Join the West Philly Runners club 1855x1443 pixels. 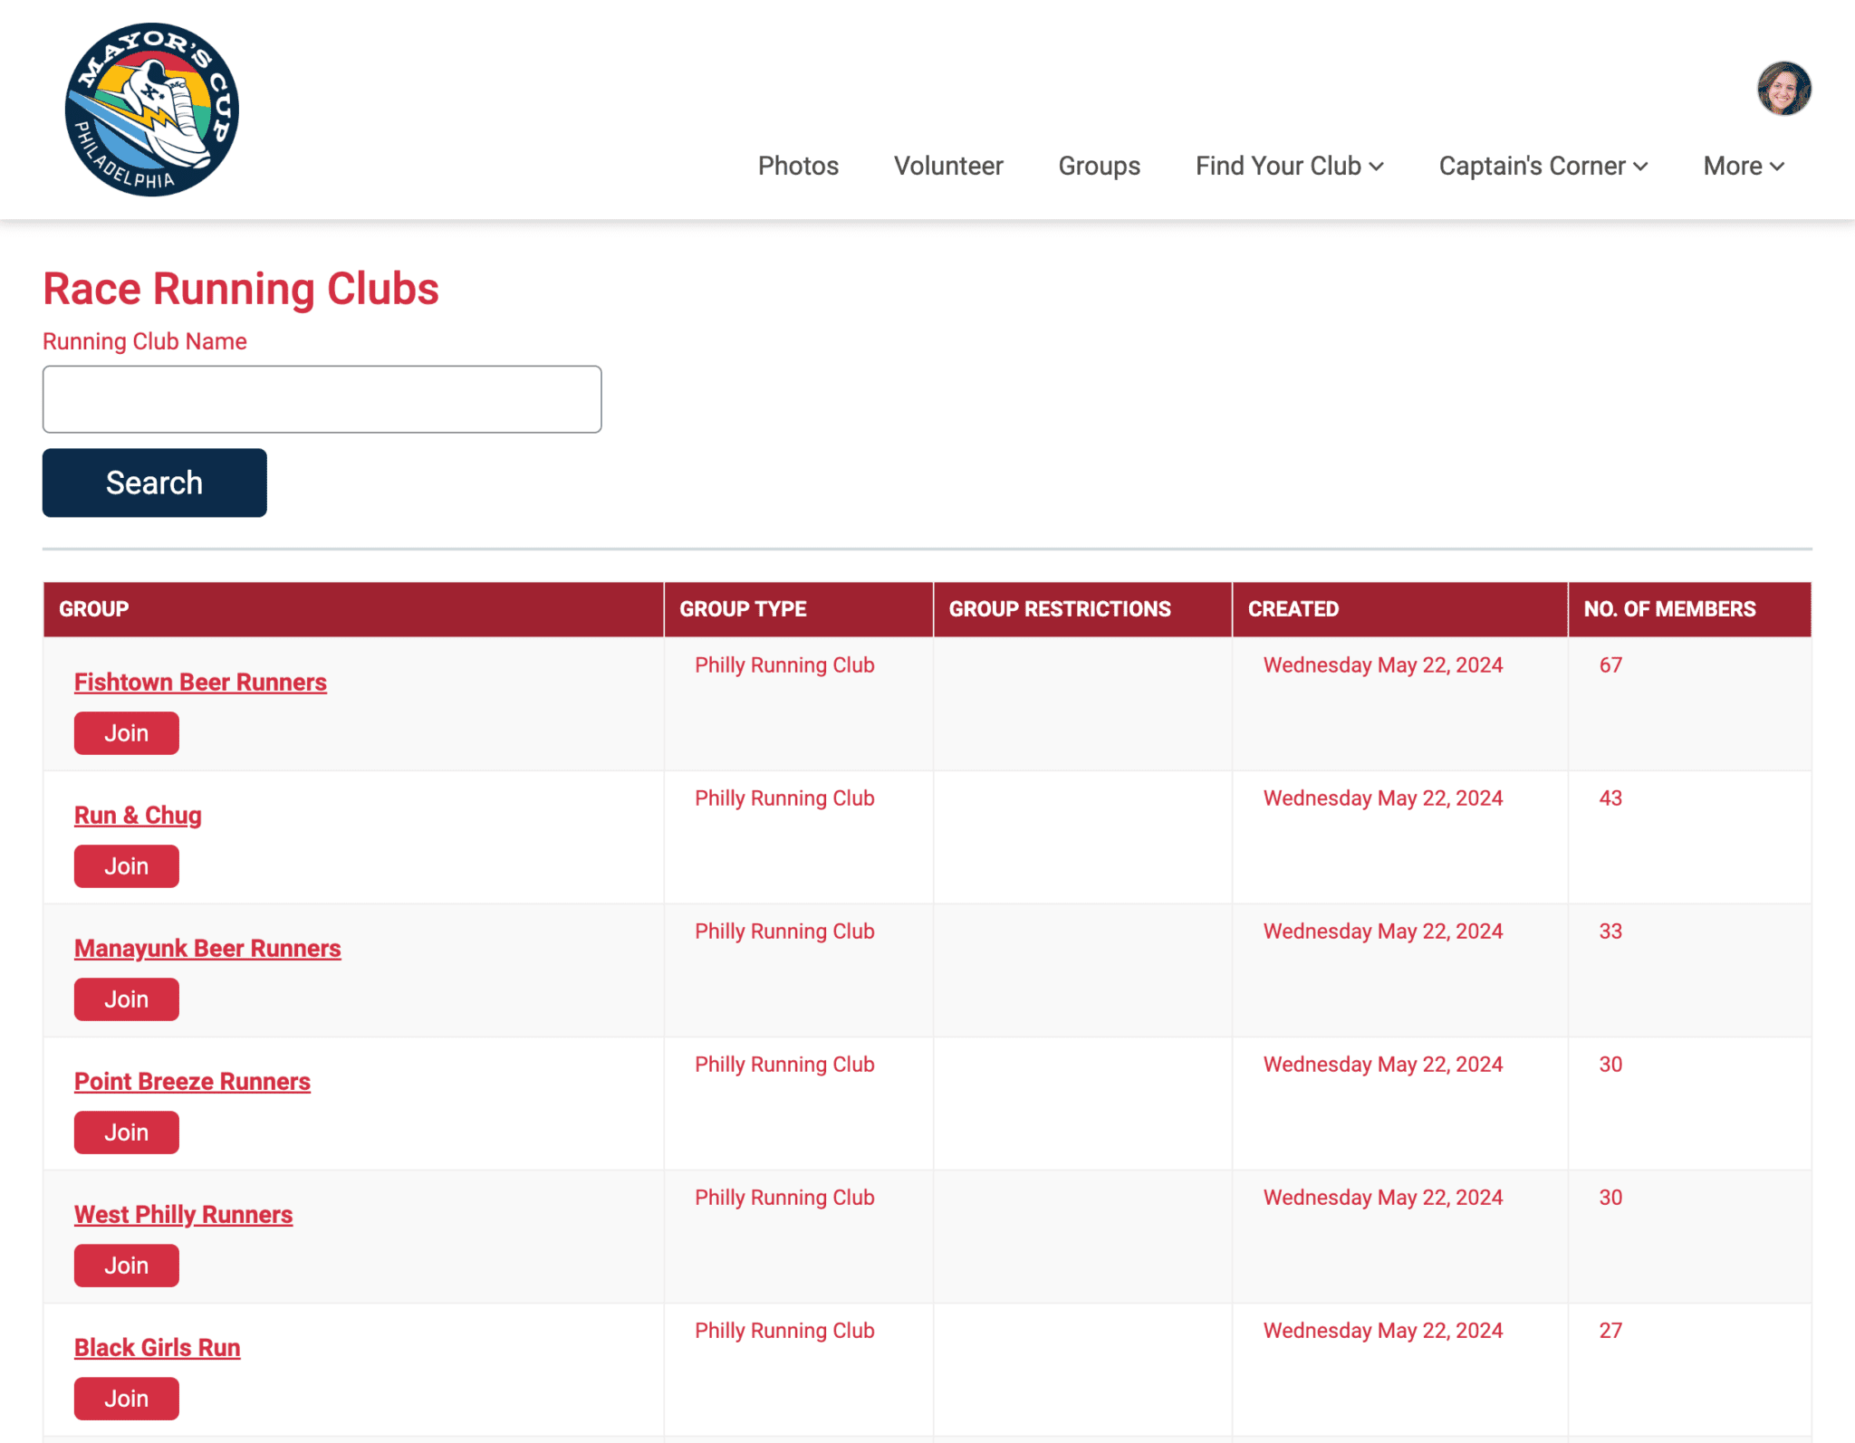pyautogui.click(x=126, y=1266)
